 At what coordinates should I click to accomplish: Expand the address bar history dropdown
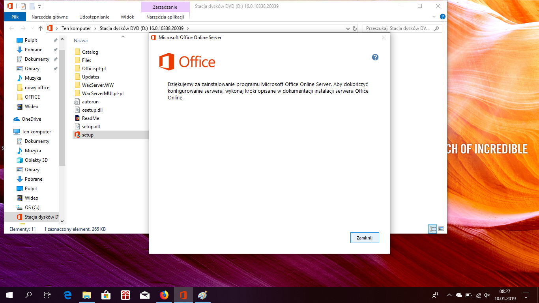tap(348, 28)
